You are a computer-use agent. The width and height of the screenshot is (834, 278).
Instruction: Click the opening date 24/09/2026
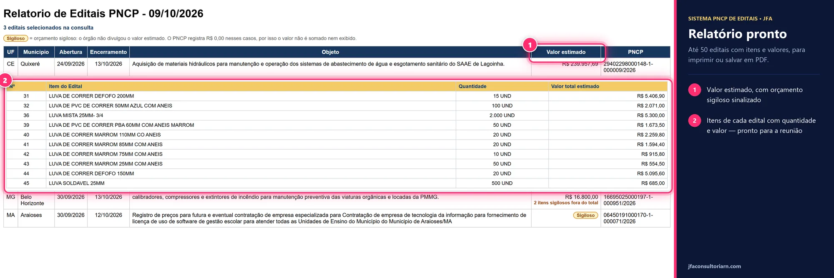pos(71,64)
